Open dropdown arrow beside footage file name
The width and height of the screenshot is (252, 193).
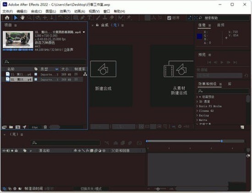[x=84, y=32]
